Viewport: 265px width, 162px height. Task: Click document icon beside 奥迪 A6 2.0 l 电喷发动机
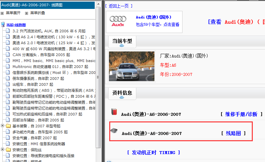[8, 43]
